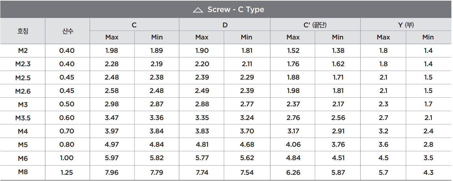
Task: Click the M3.5 row label
Action: point(23,118)
